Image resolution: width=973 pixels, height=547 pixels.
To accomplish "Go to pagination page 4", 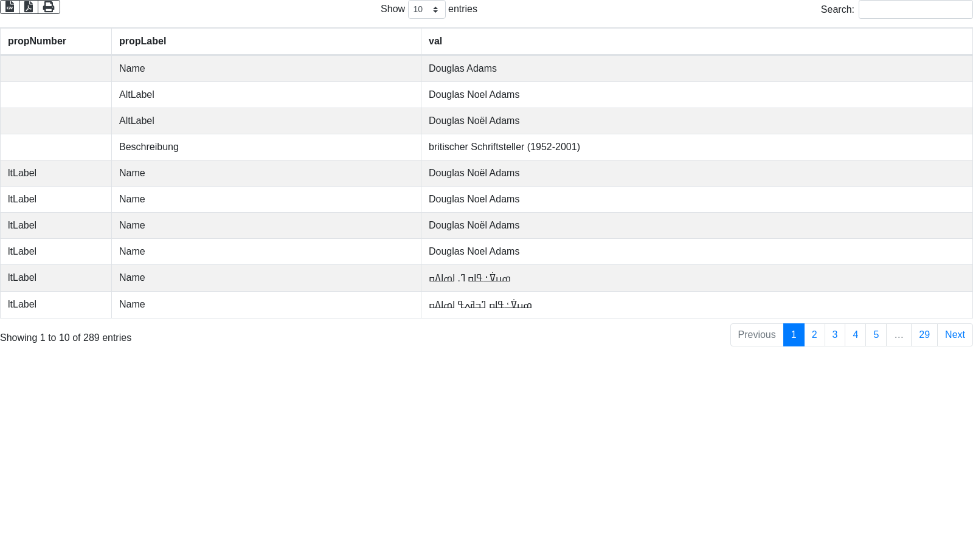I will [856, 335].
